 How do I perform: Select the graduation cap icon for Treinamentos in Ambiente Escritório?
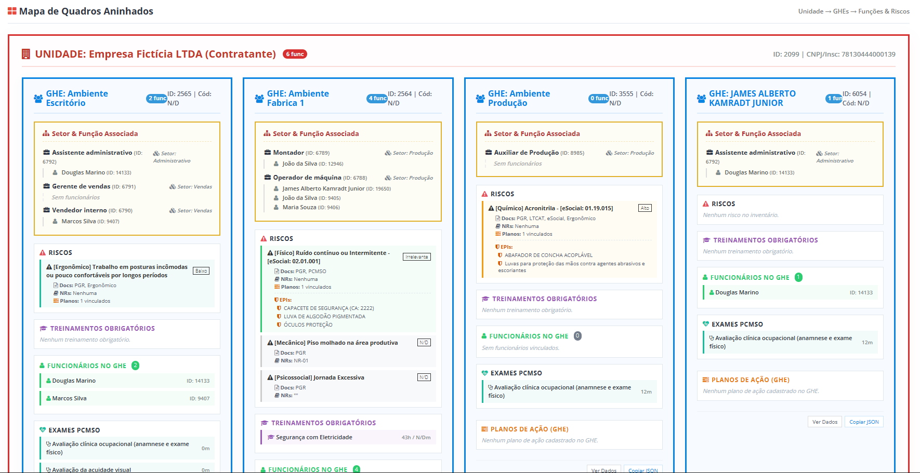tap(44, 328)
